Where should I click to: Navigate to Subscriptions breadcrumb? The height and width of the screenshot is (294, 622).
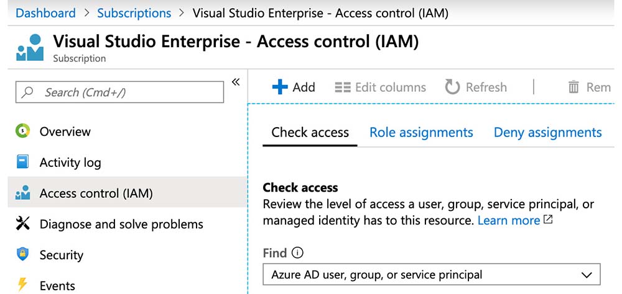point(134,13)
